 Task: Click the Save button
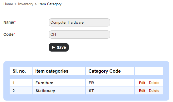(59, 47)
